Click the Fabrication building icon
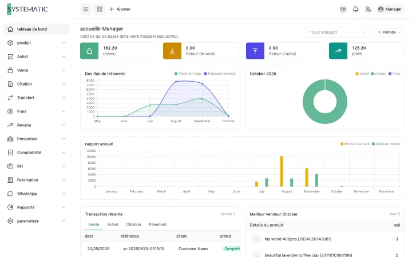The width and height of the screenshot is (412, 257). 10,180
